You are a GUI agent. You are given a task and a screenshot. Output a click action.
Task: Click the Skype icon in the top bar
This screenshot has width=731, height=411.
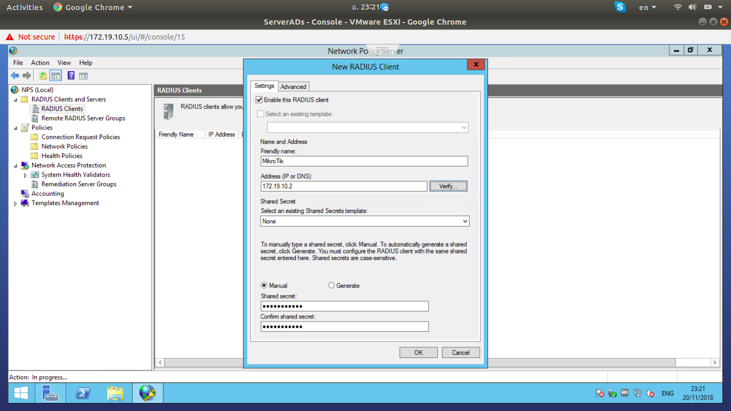pyautogui.click(x=620, y=7)
